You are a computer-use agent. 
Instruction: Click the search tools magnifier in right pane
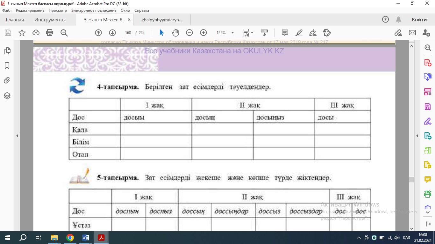(427, 47)
